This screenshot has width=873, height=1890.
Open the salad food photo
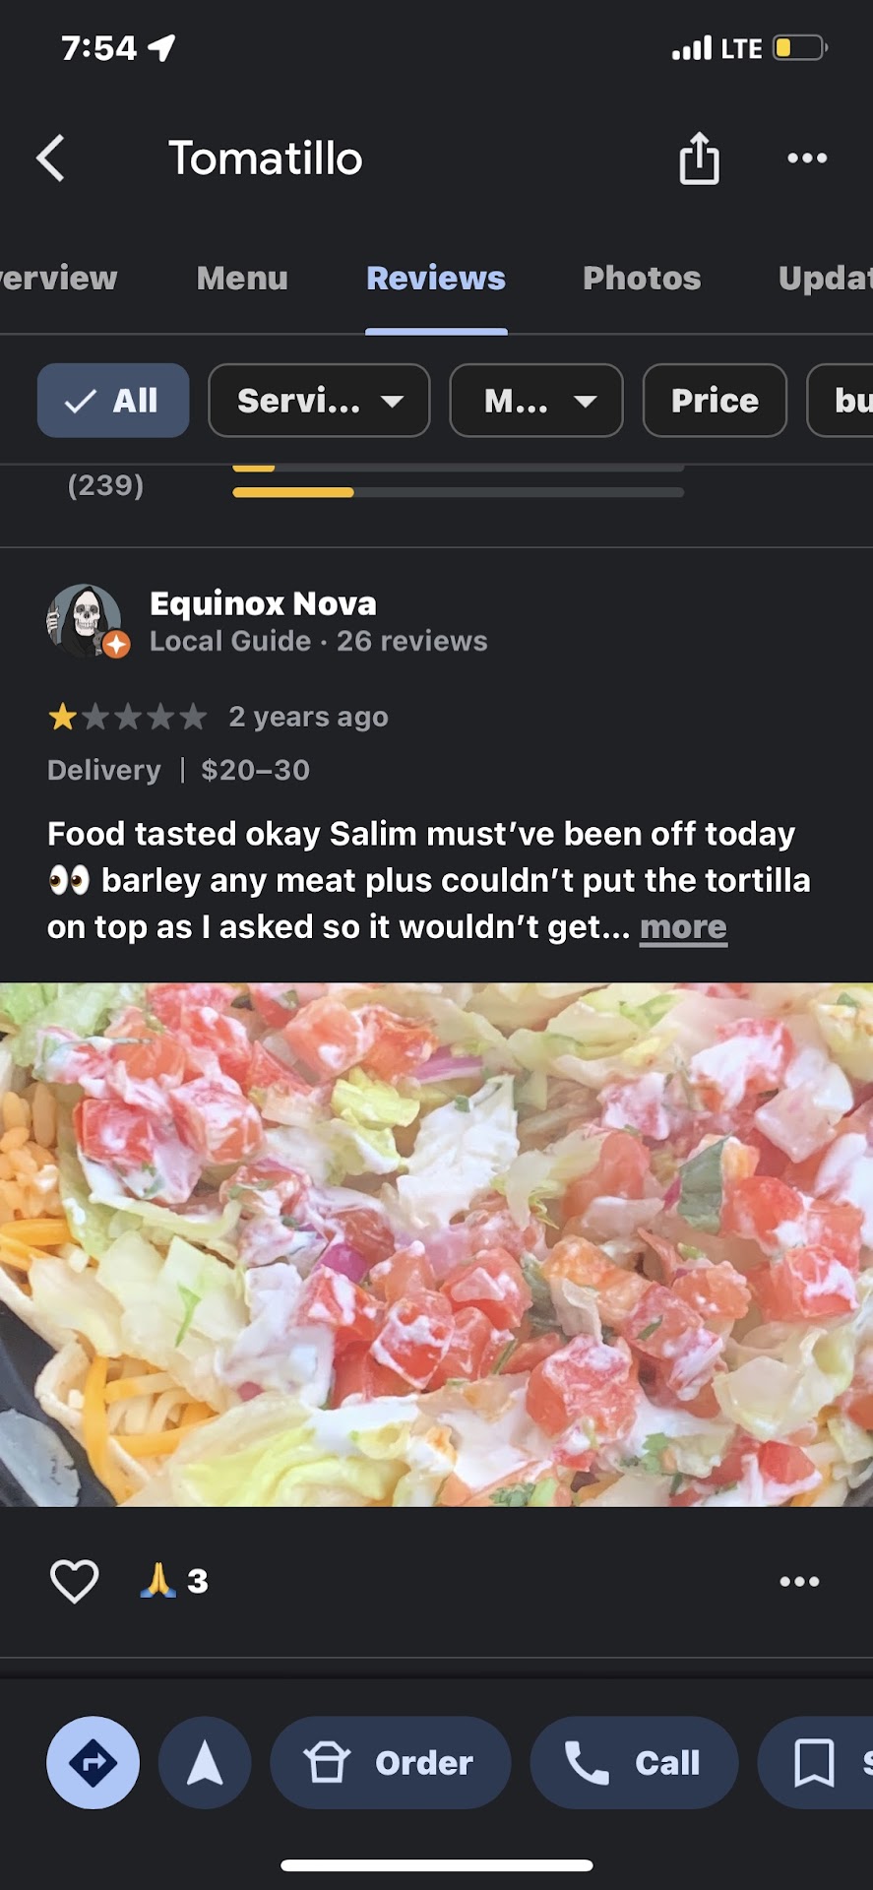(x=436, y=1244)
